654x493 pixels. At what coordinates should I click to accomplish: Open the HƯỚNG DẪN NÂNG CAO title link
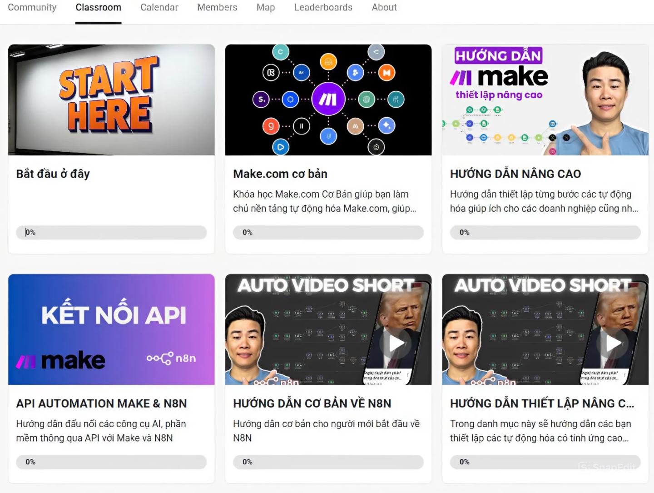click(515, 174)
